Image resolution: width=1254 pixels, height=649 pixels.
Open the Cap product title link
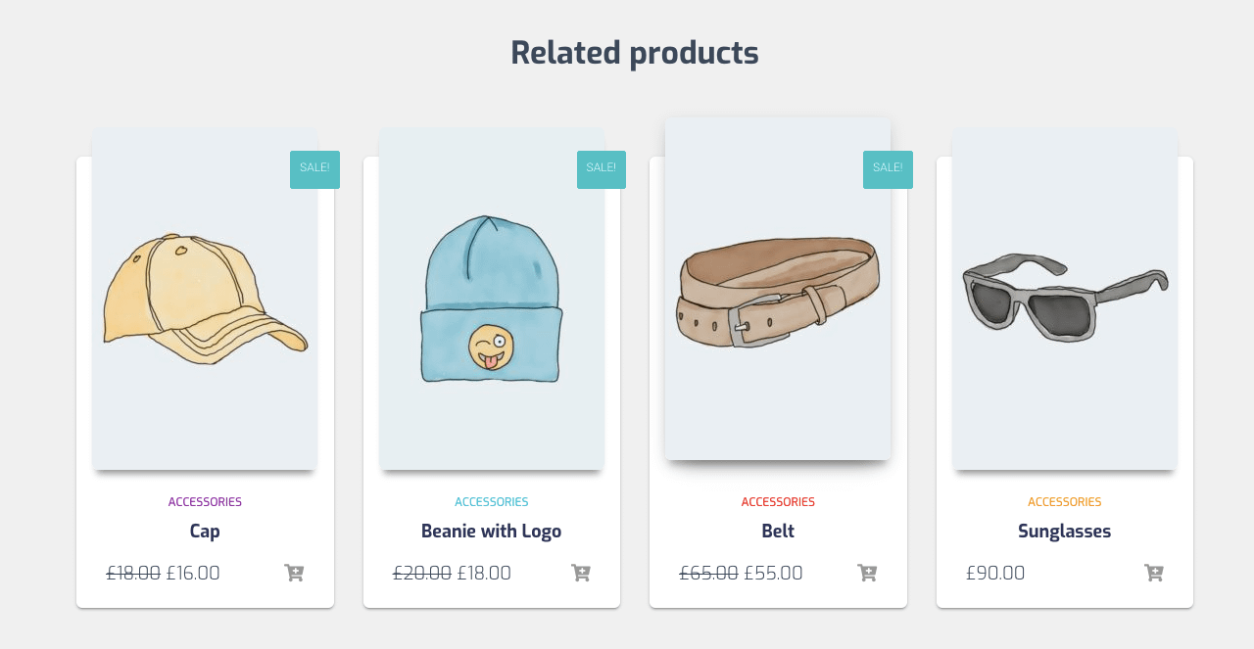tap(205, 532)
